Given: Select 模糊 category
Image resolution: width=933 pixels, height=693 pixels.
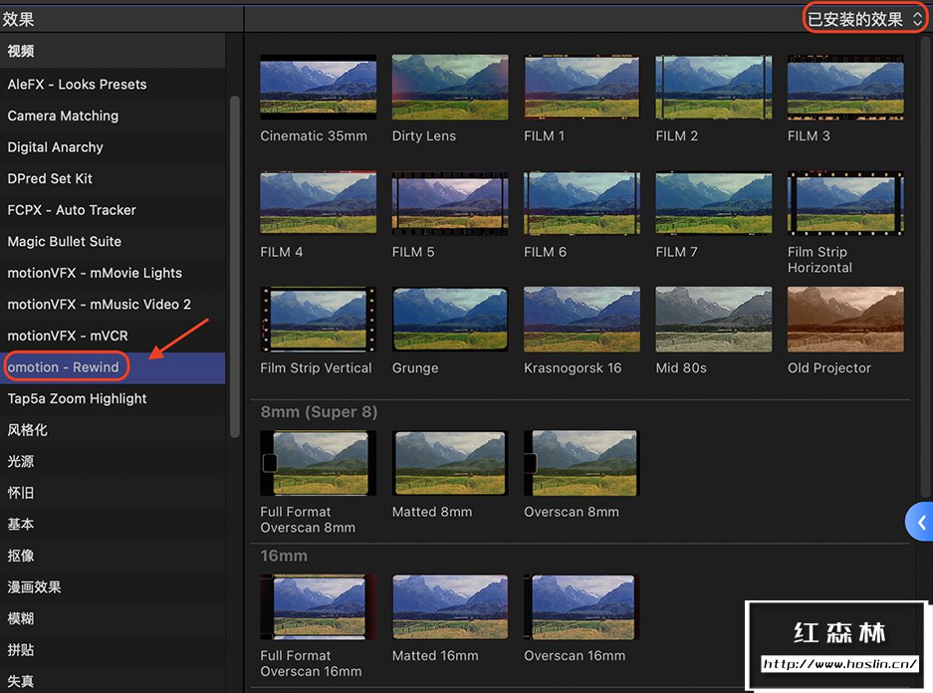Looking at the screenshot, I should 113,618.
